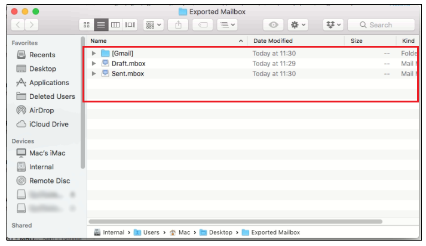This screenshot has height=246, width=426.
Task: Open the Dropbox toolbar dropdown
Action: point(333,25)
